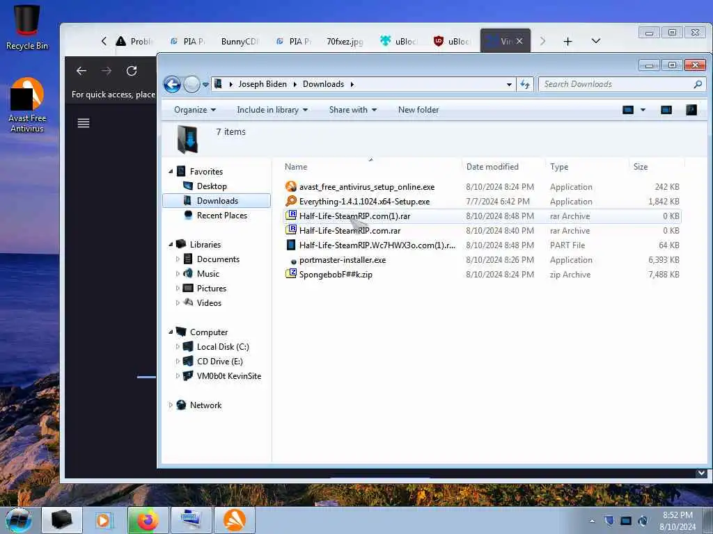713x534 pixels.
Task: Click the avast_free_antivirus_setup_online.exe file icon
Action: click(x=290, y=186)
